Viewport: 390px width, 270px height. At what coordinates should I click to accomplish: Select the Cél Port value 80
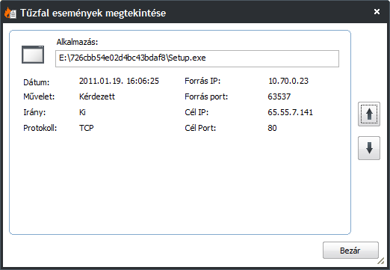coord(272,128)
